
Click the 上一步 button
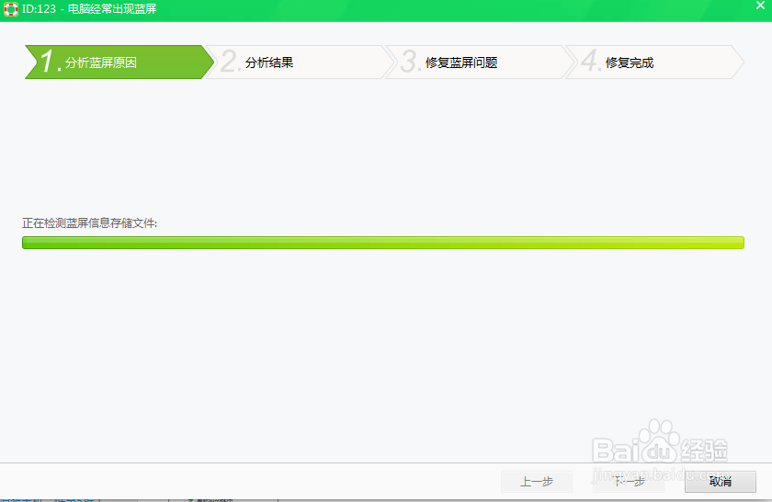(x=537, y=481)
